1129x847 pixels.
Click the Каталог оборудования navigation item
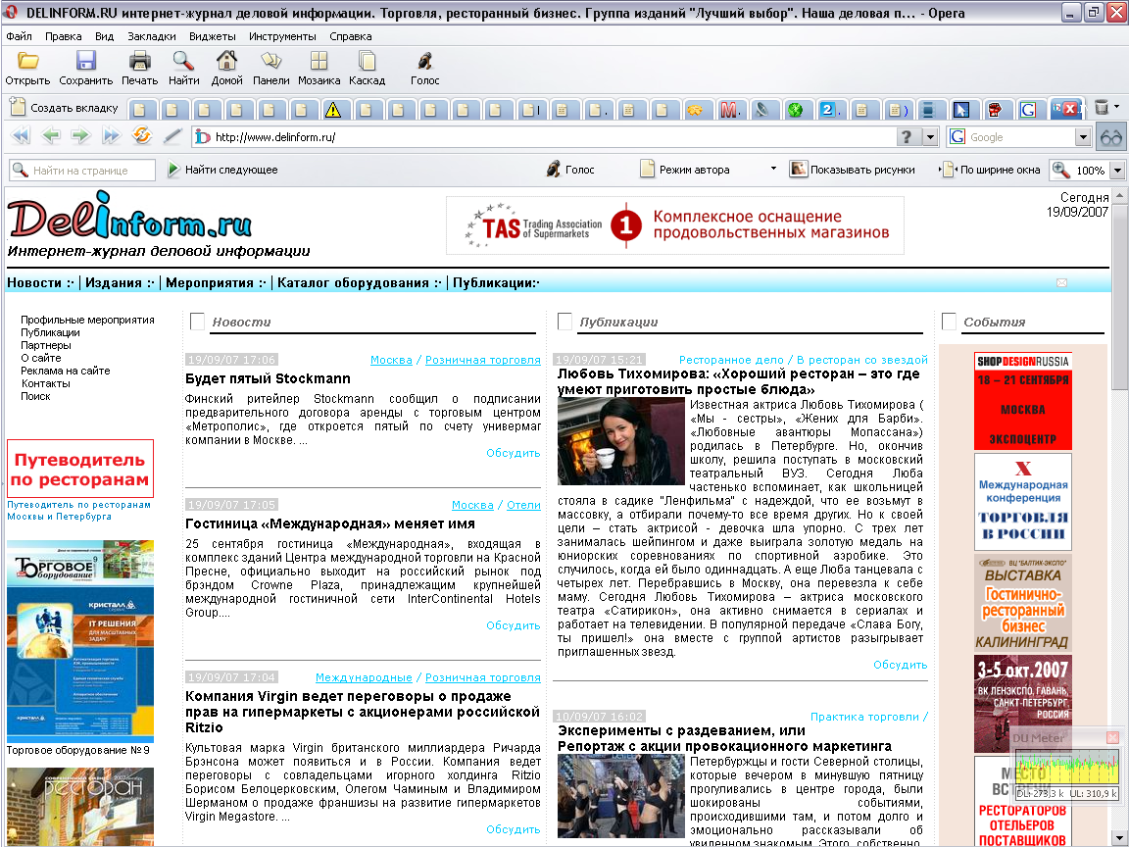tap(360, 282)
